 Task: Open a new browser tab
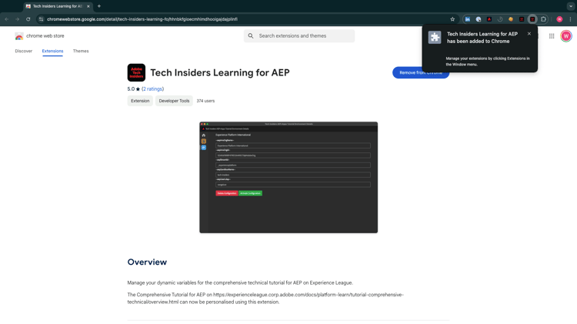(99, 6)
